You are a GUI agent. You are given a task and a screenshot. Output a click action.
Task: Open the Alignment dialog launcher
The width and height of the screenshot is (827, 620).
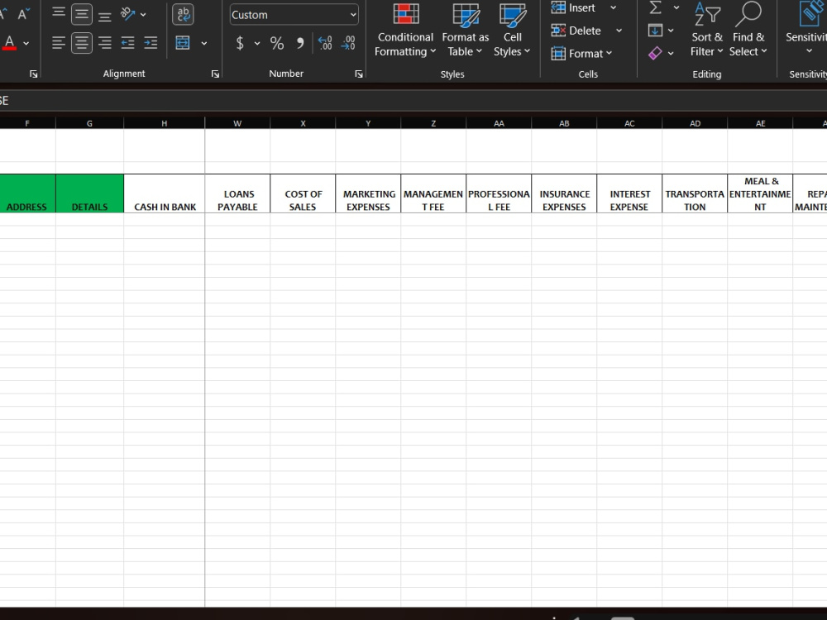pos(215,74)
